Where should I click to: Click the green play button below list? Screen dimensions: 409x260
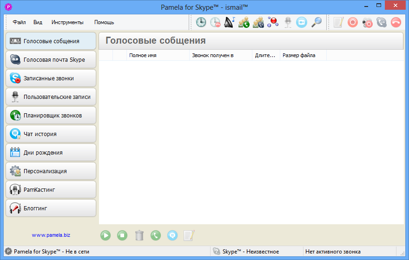[x=106, y=235]
